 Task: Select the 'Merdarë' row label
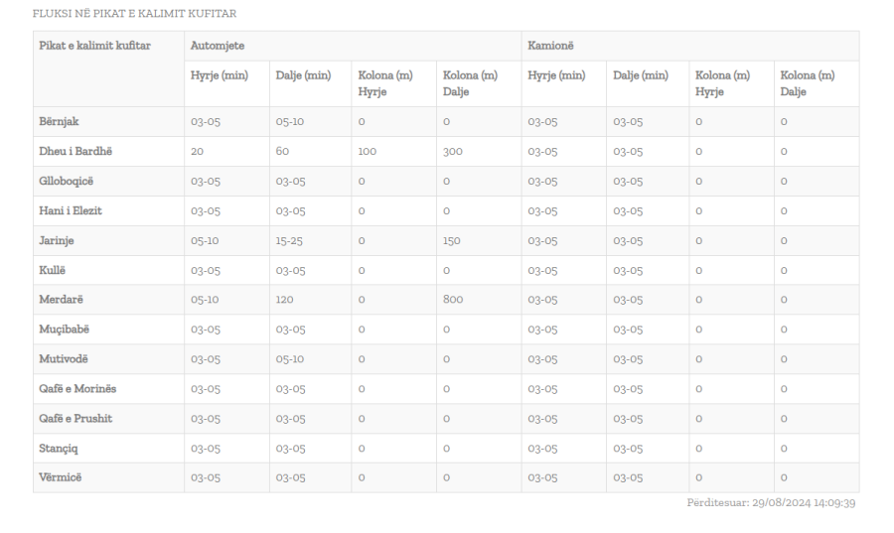[61, 300]
